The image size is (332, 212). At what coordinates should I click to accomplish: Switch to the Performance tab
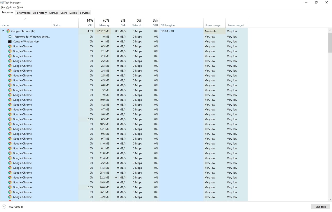[23, 13]
